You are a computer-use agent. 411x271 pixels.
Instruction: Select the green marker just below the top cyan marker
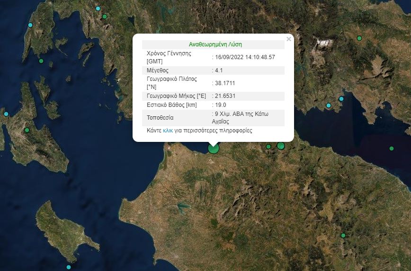pos(105,17)
